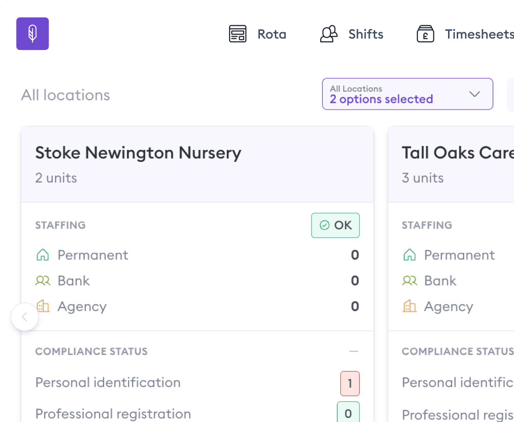Click the Bank people icon in Tall Oaks
Screen dimensions: 514x422
(410, 281)
